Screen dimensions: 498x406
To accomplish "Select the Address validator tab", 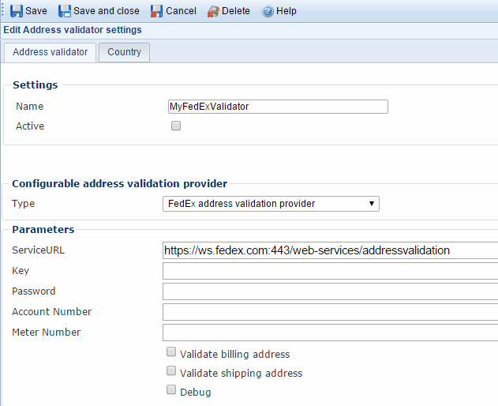I will click(51, 52).
